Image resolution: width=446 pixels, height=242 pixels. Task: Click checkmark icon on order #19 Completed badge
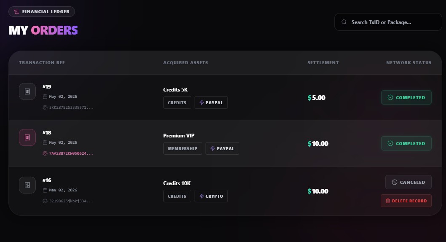pos(390,97)
